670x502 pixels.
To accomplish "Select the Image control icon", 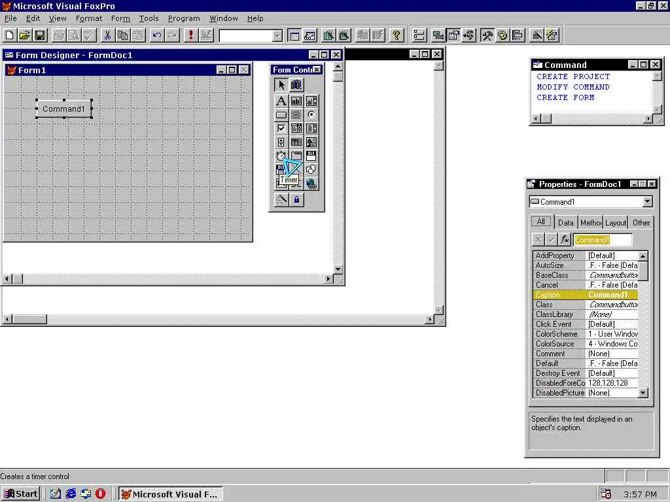I will coord(311,142).
